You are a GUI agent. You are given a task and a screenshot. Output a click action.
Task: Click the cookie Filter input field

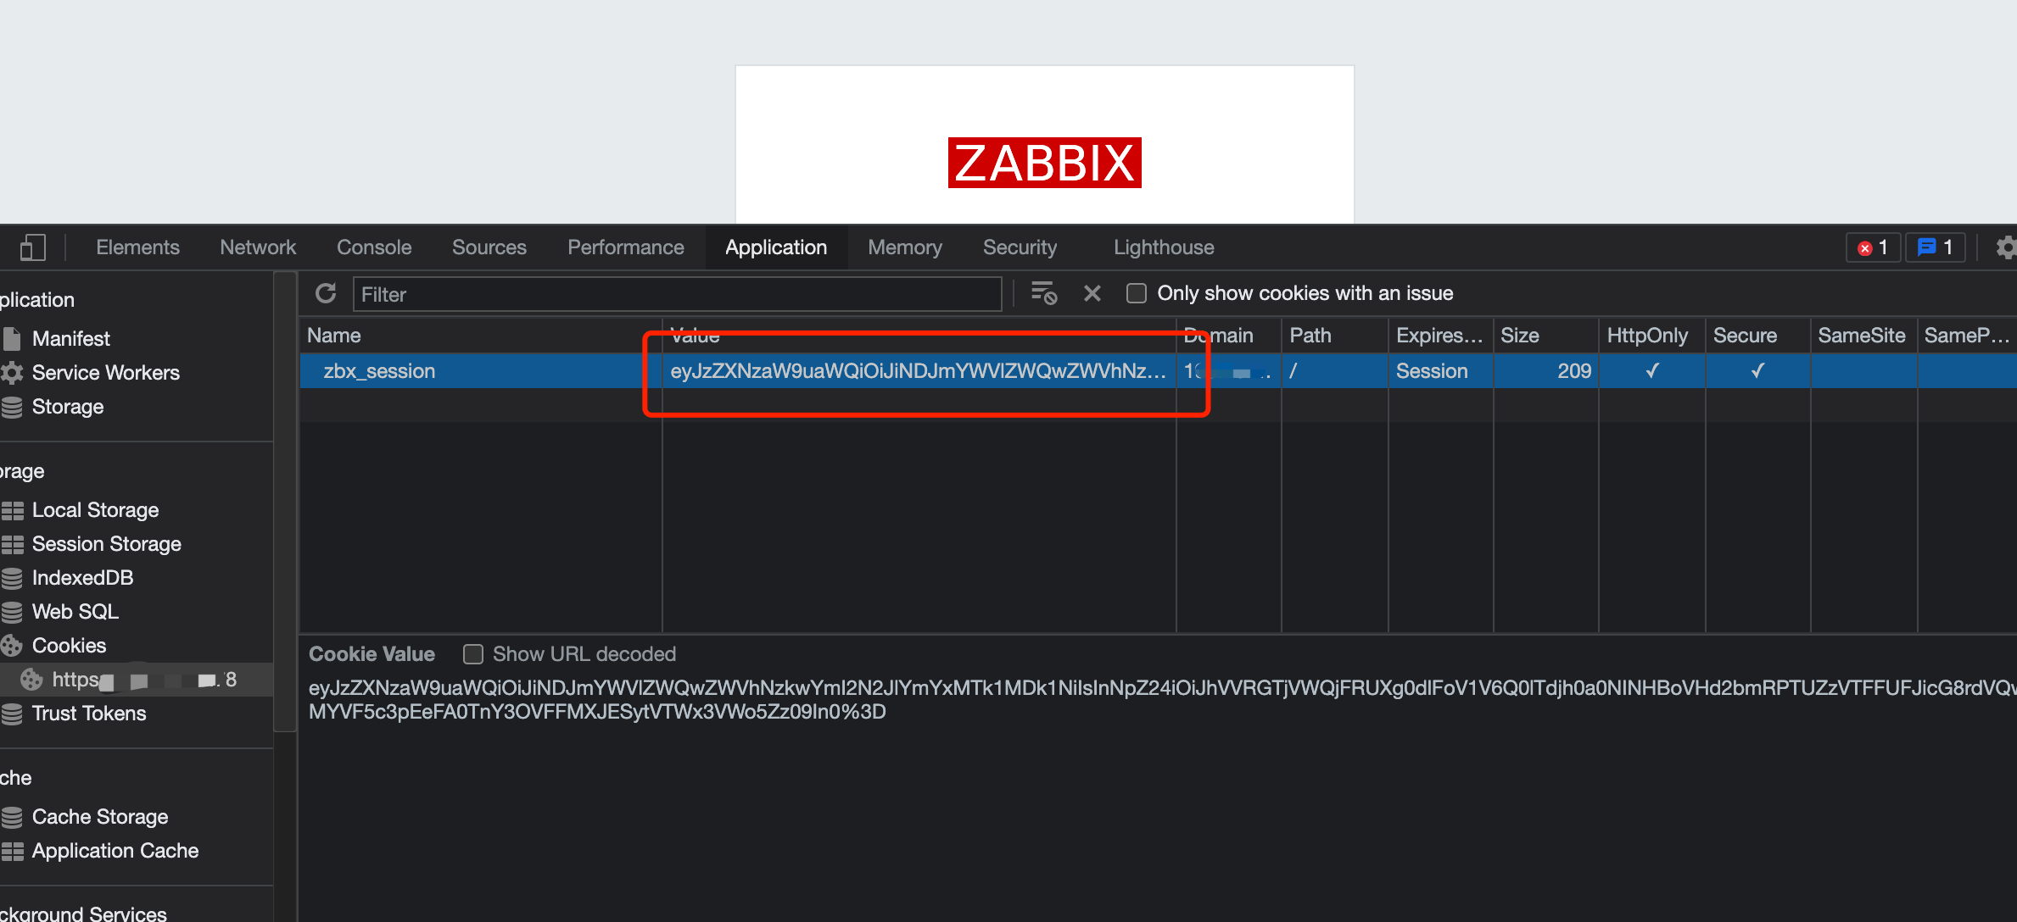pyautogui.click(x=677, y=294)
